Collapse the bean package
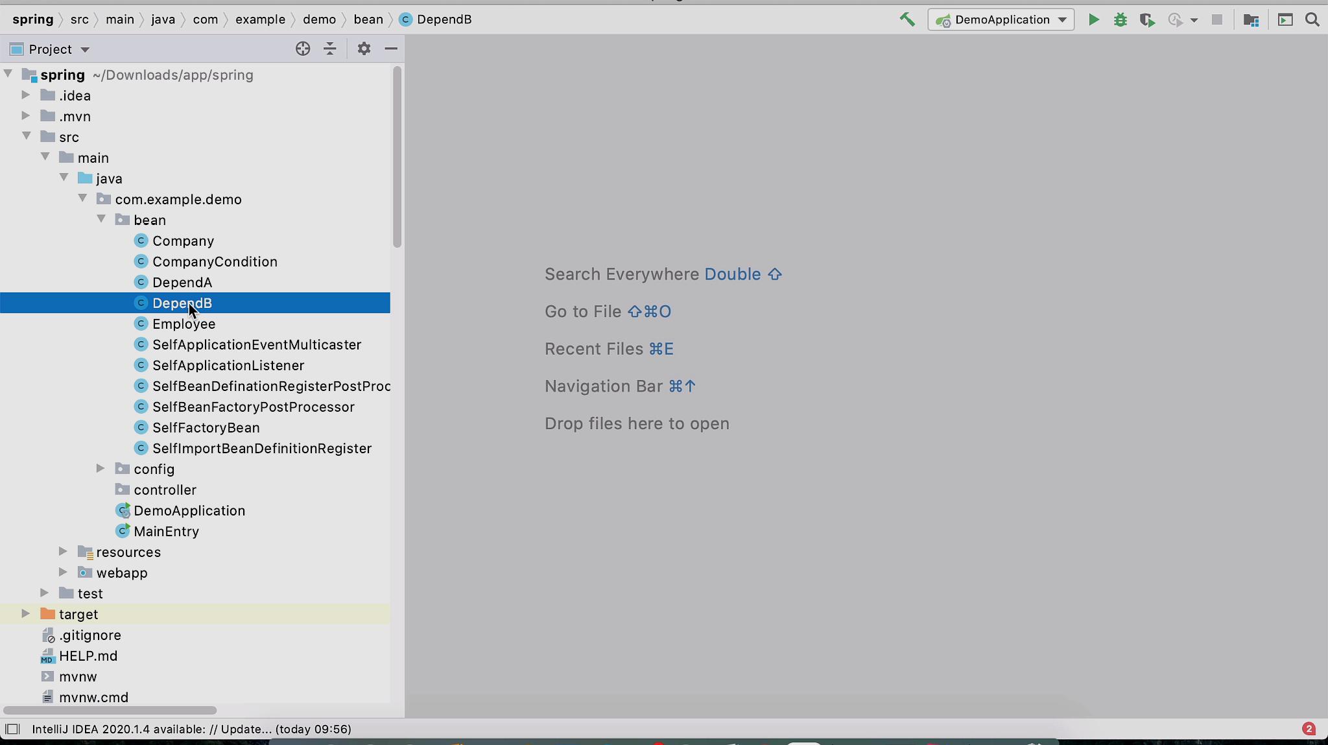Screen dimensions: 1328x745 coord(102,219)
